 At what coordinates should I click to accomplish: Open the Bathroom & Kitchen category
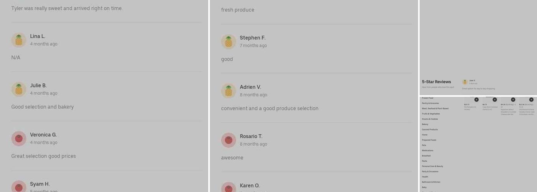[431, 182]
